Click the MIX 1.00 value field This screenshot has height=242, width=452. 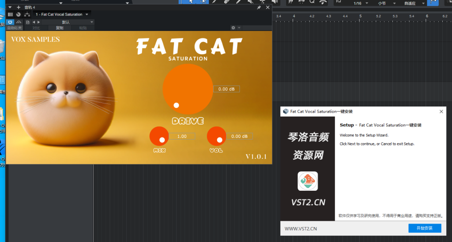click(x=182, y=136)
